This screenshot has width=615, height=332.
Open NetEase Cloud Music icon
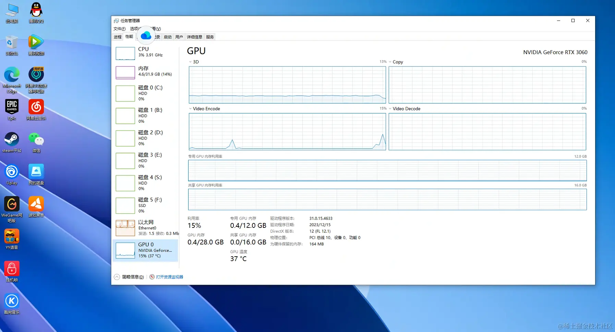click(36, 110)
